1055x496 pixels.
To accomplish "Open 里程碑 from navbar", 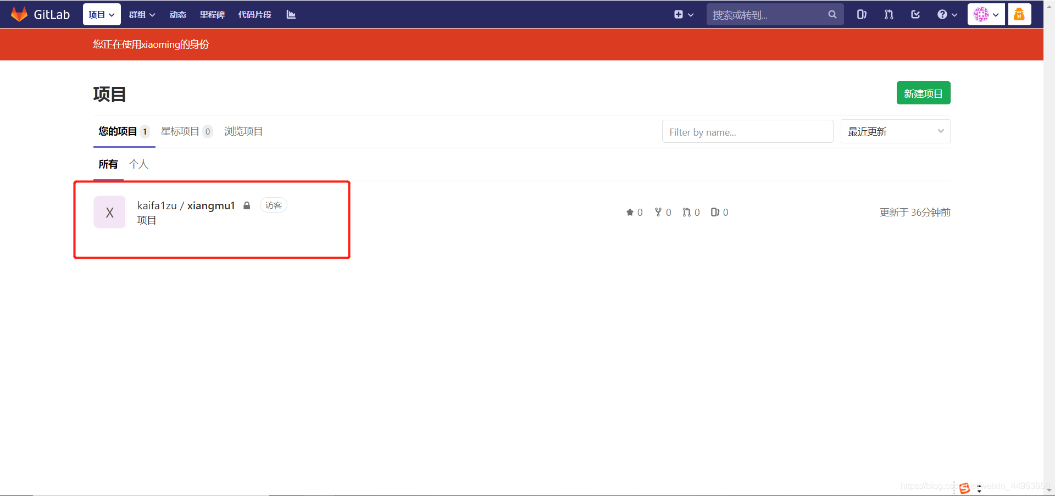I will (x=212, y=14).
